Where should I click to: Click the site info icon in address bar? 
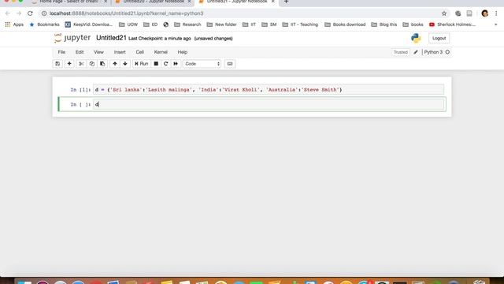[x=44, y=13]
